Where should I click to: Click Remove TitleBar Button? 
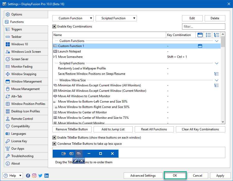coord(72,129)
